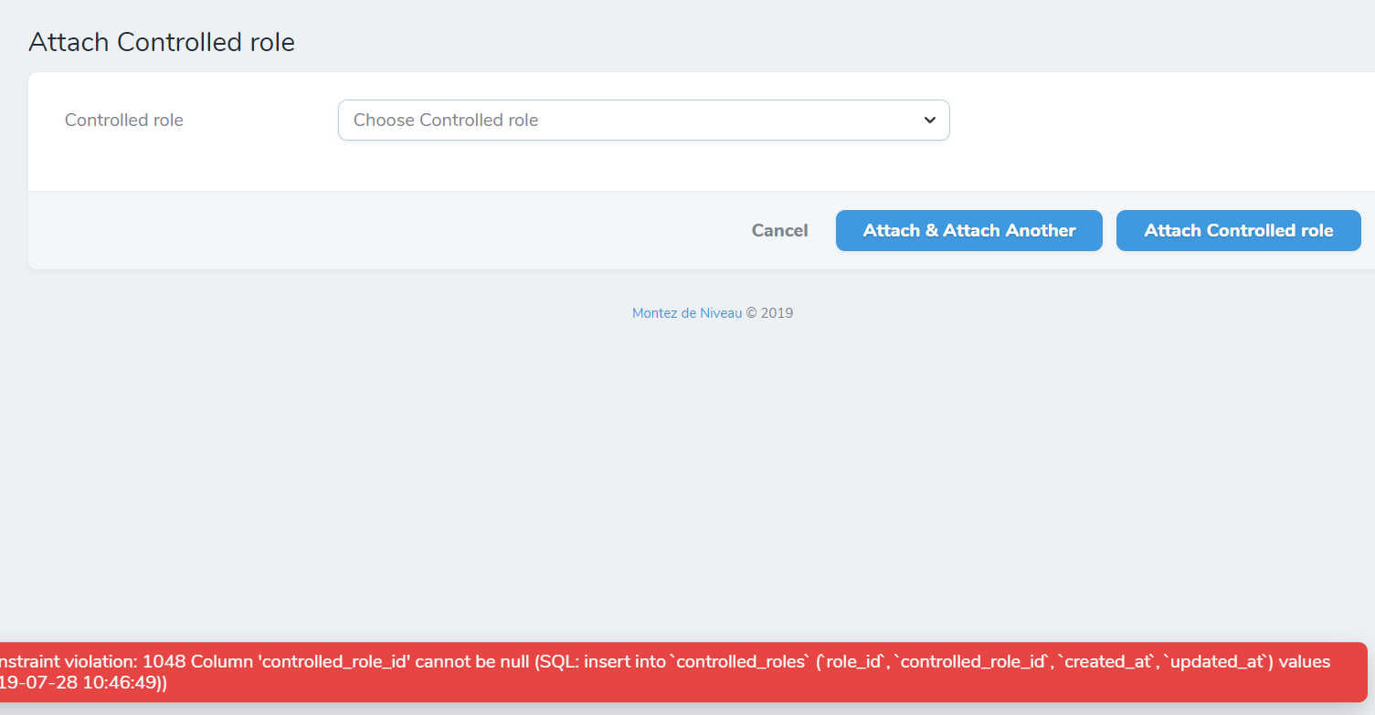Click inside the role selection dropdown area
This screenshot has width=1375, height=715.
point(643,120)
